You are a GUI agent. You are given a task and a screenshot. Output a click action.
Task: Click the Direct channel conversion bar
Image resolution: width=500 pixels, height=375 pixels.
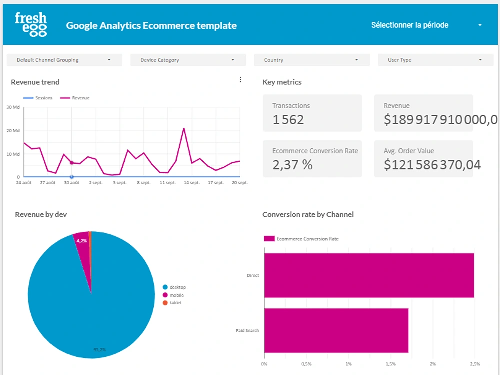[370, 275]
